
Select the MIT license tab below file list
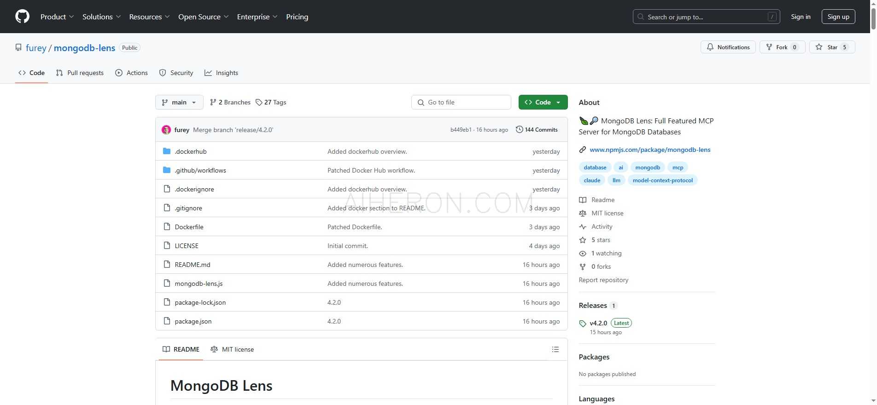(232, 349)
